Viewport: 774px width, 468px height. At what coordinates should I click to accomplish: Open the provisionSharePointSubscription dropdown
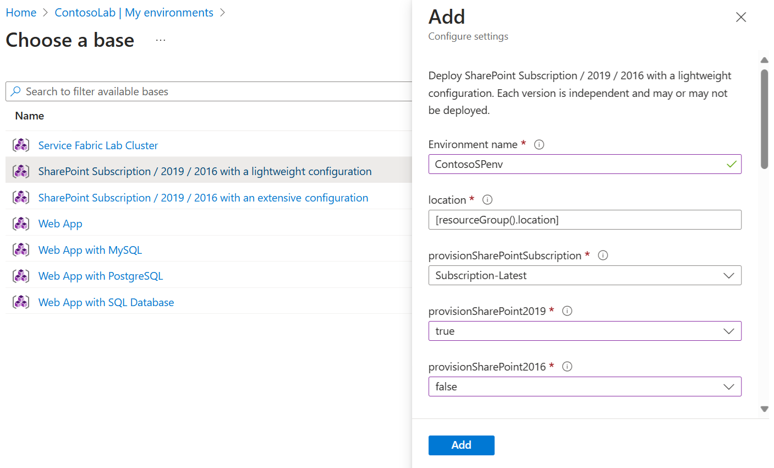(x=584, y=275)
